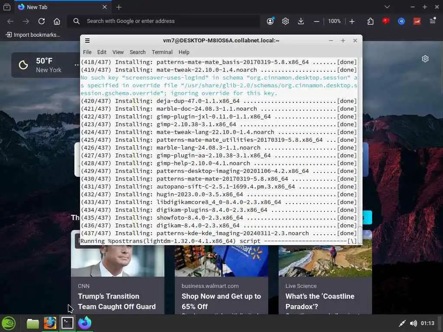The height and width of the screenshot is (332, 443).
Task: Go back using browser back arrow
Action: tap(10, 21)
